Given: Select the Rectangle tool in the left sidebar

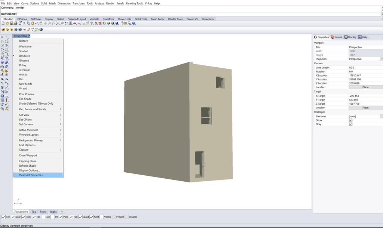Looking at the screenshot, I should coord(6,50).
